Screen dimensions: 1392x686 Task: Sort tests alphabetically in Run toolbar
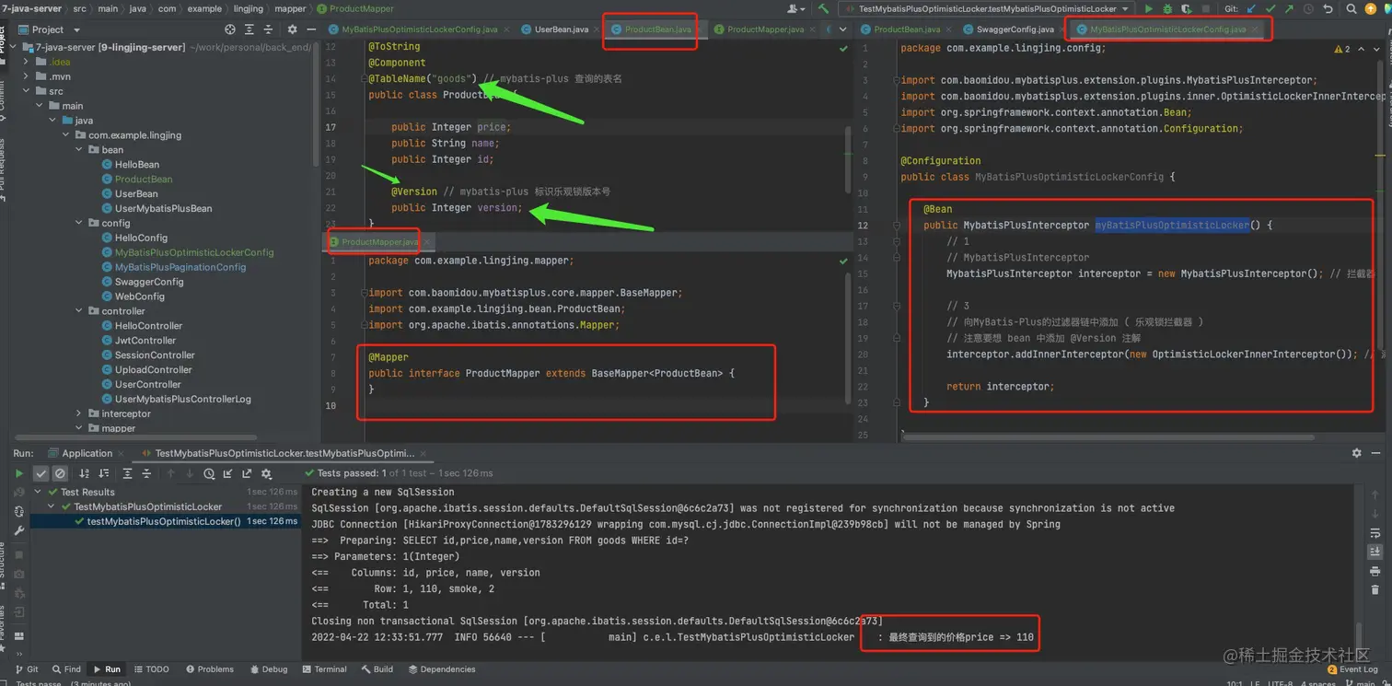84,473
